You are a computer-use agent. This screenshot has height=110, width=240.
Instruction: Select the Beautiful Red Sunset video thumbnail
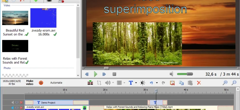[x=15, y=18]
